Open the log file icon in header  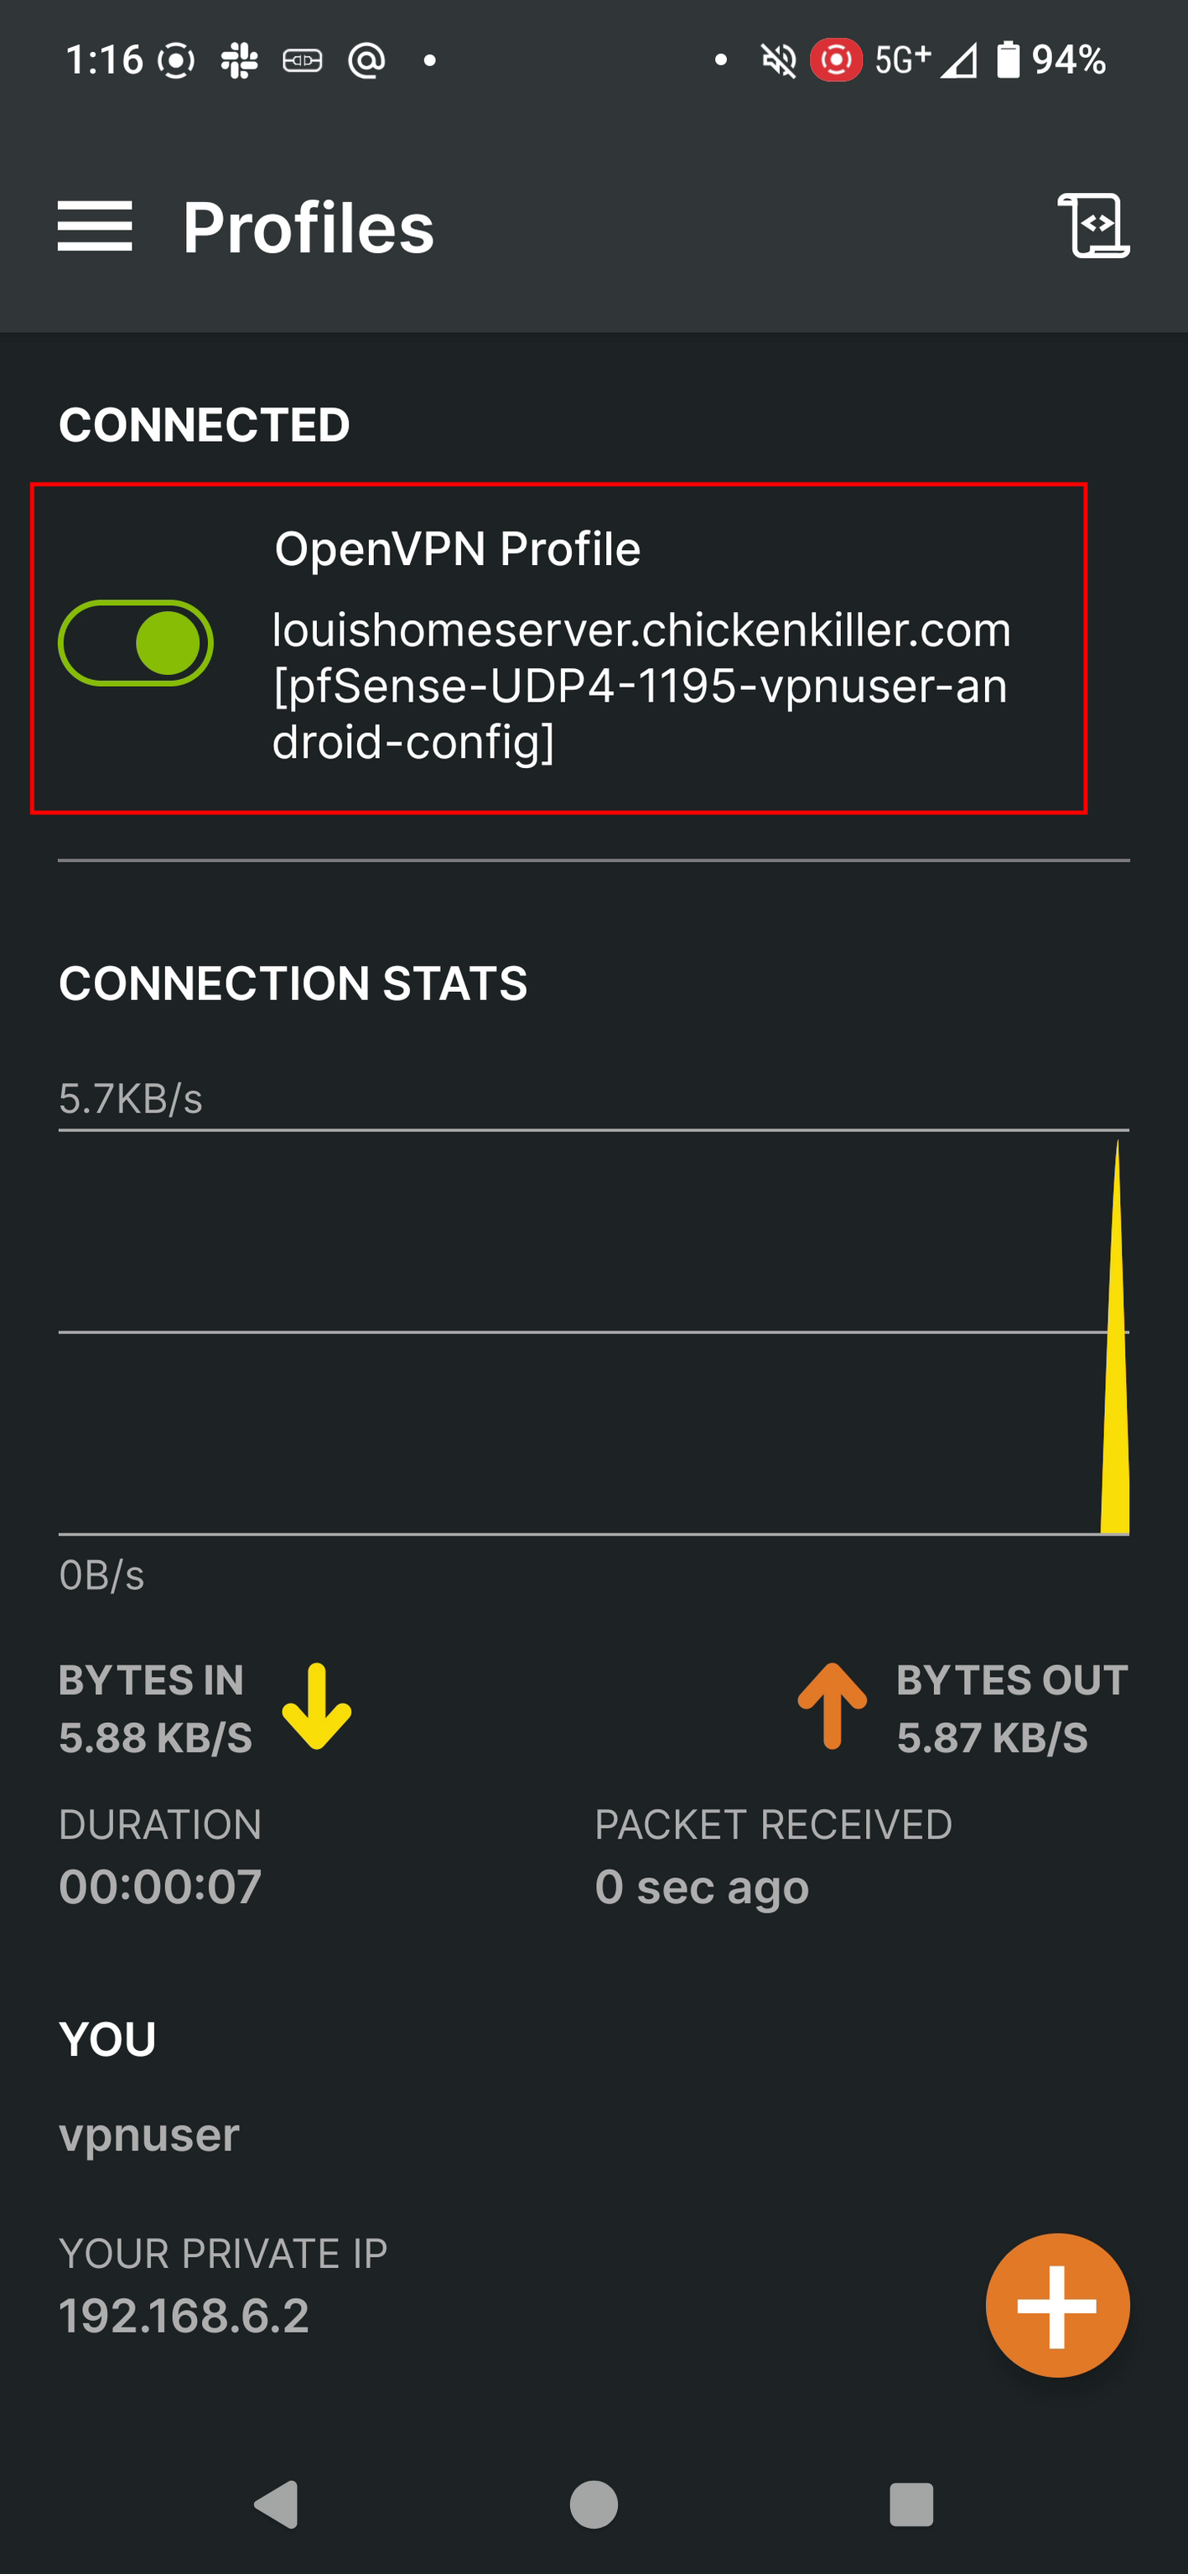1093,226
